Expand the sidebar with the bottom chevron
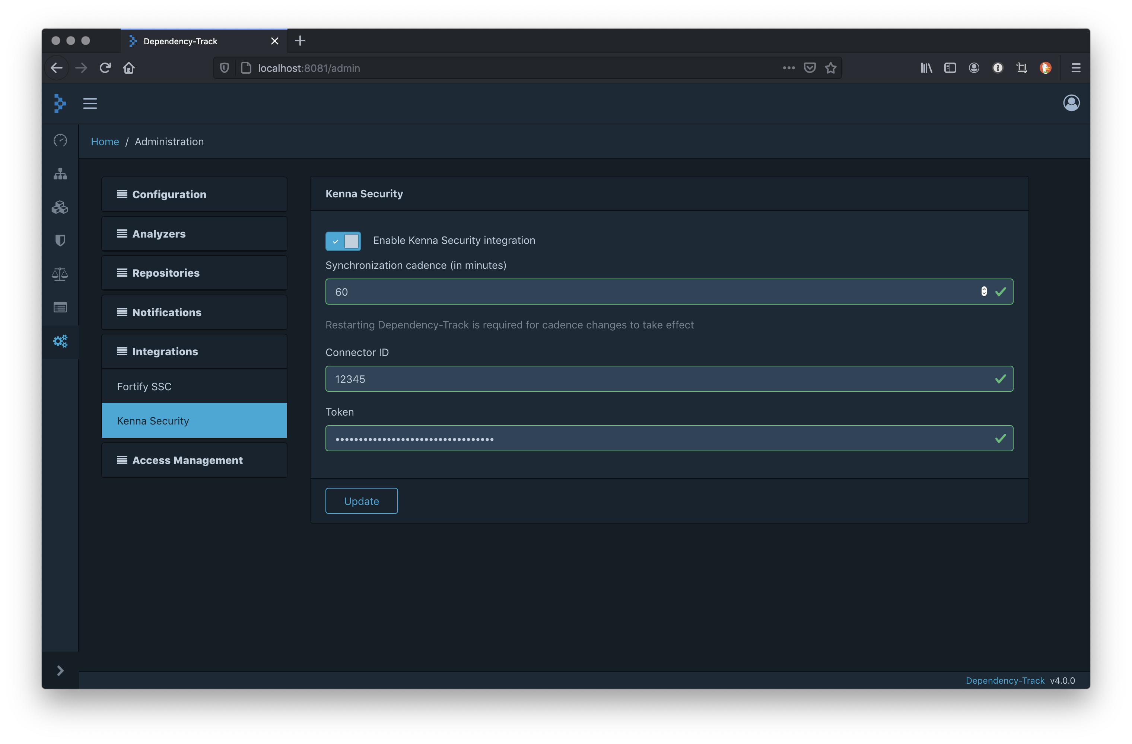 60,670
